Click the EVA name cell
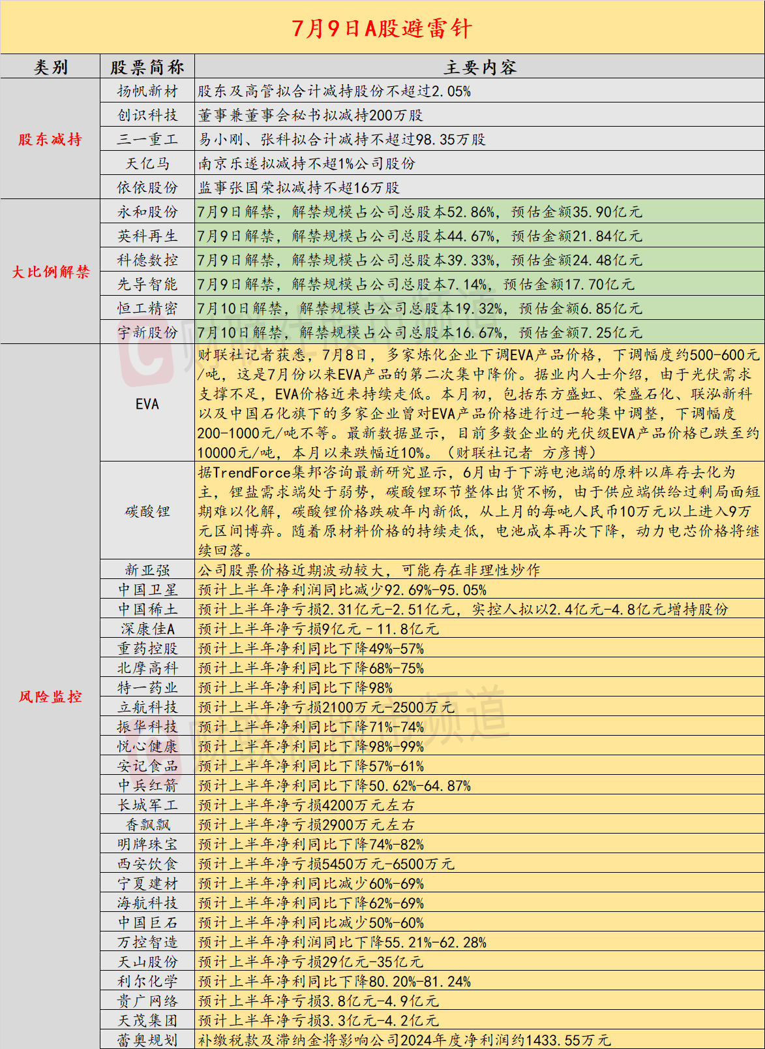Screen dimensions: 765x1049 (x=147, y=404)
